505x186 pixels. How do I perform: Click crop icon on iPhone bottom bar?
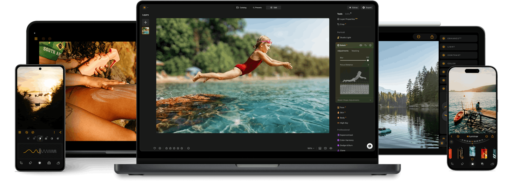(452, 164)
